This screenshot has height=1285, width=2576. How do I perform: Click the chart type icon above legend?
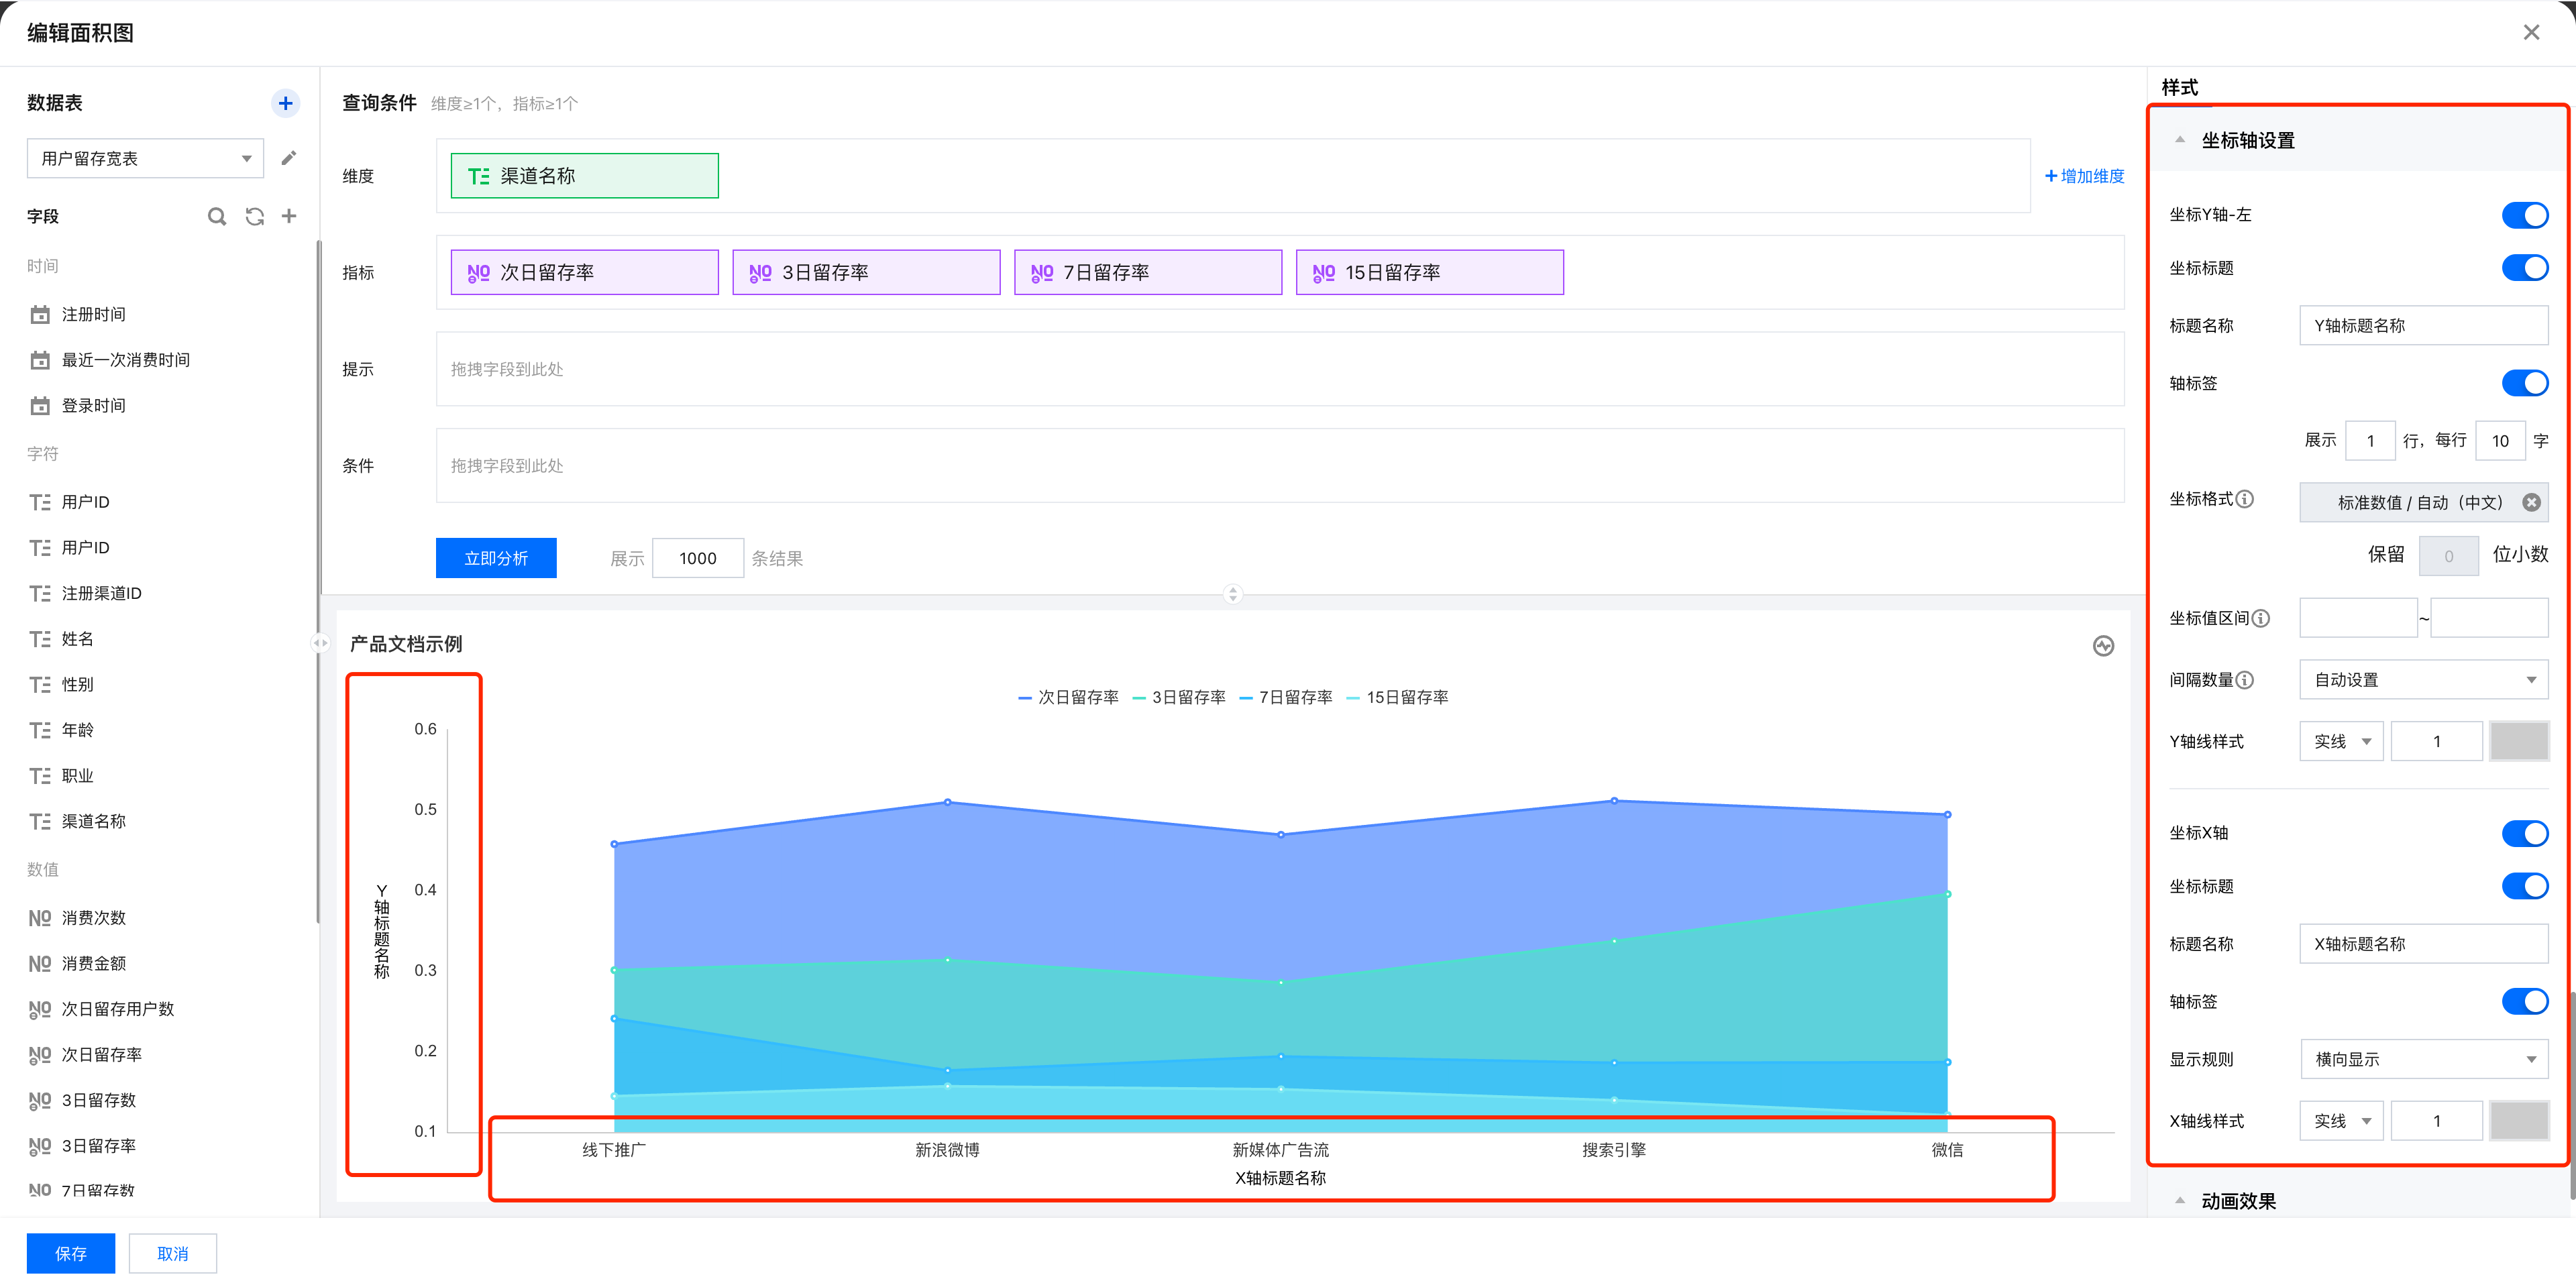(2103, 646)
